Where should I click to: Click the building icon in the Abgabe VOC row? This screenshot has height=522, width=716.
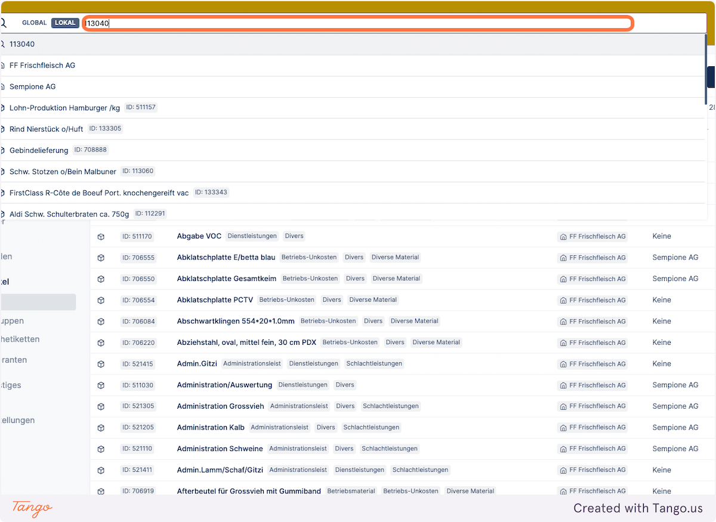pos(563,237)
